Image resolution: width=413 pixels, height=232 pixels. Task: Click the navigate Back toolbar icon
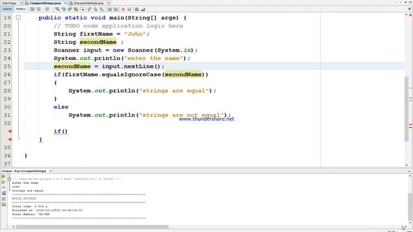point(39,9)
